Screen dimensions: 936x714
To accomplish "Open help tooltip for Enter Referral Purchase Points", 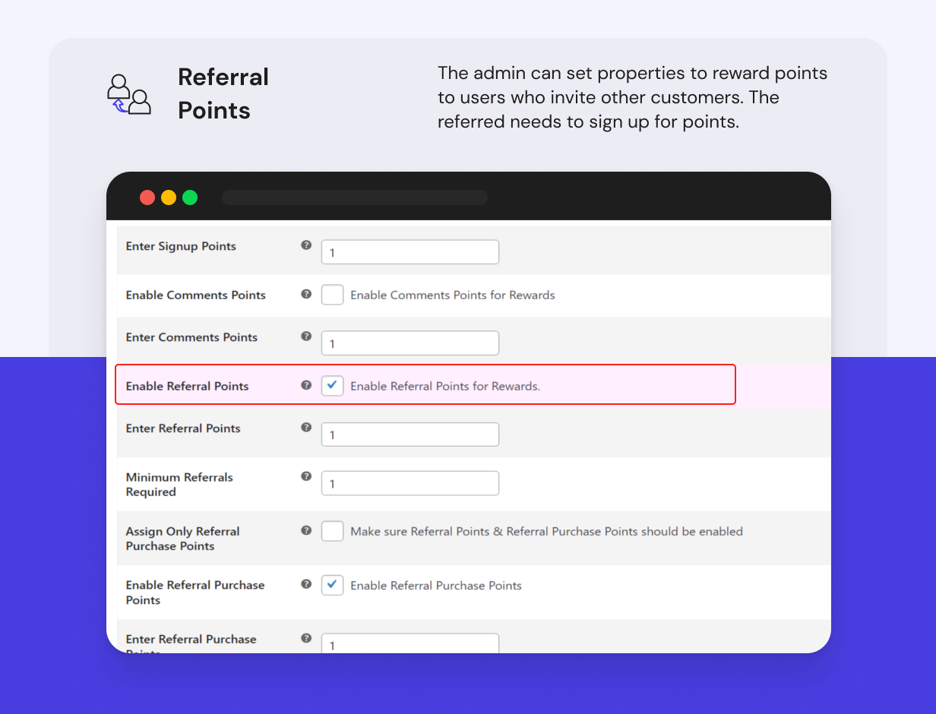I will [x=305, y=639].
